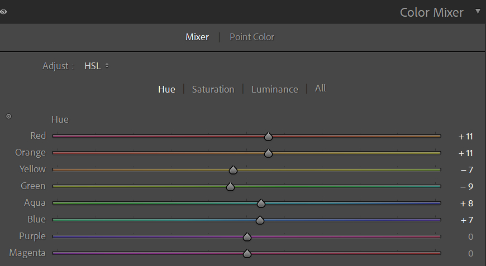Click the Orange slider label

coord(30,153)
